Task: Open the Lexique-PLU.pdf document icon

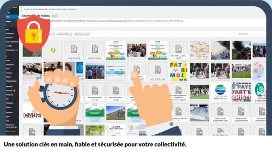Action: click(x=74, y=49)
